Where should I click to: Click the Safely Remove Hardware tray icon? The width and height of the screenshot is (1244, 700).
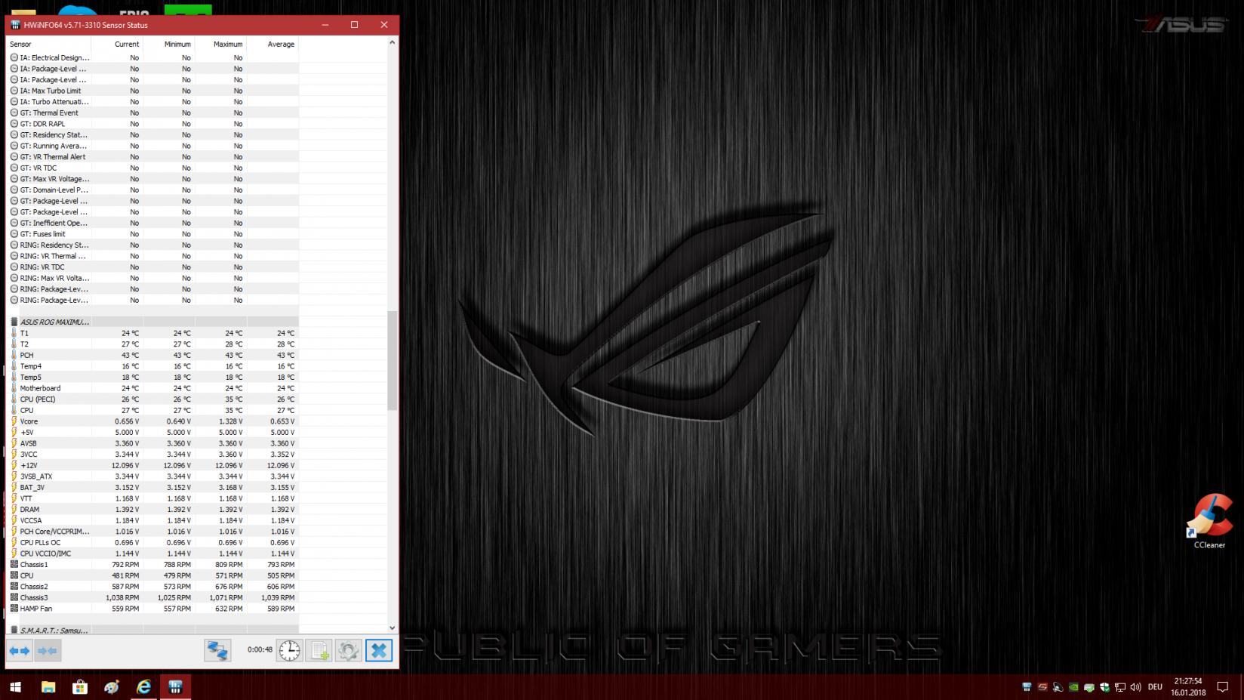point(1089,687)
